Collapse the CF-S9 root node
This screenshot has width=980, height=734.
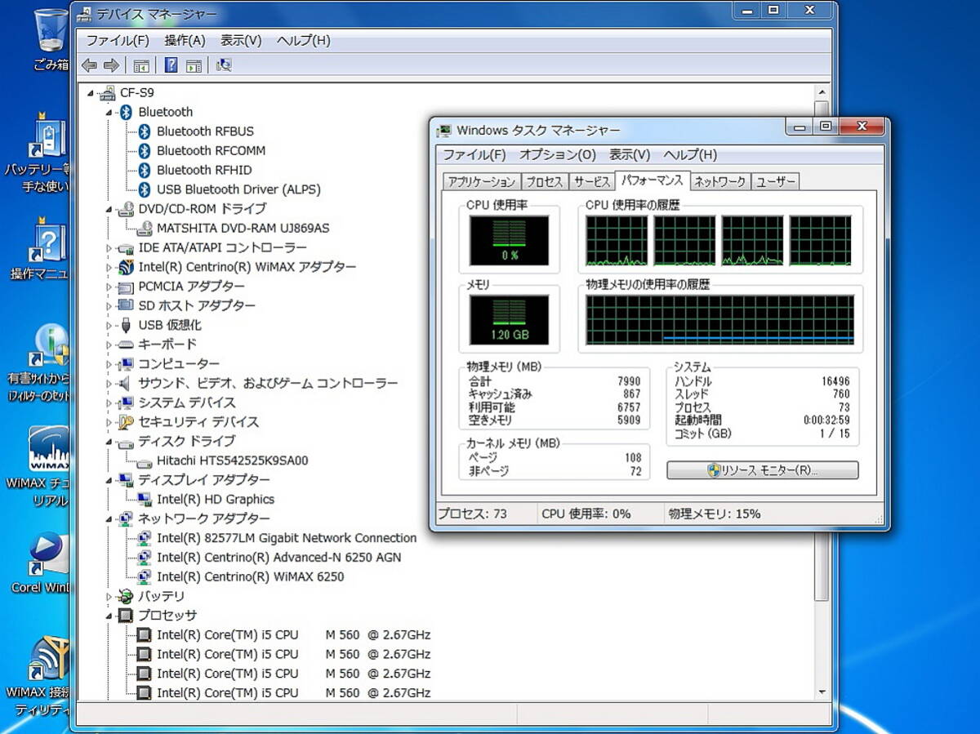(x=91, y=93)
